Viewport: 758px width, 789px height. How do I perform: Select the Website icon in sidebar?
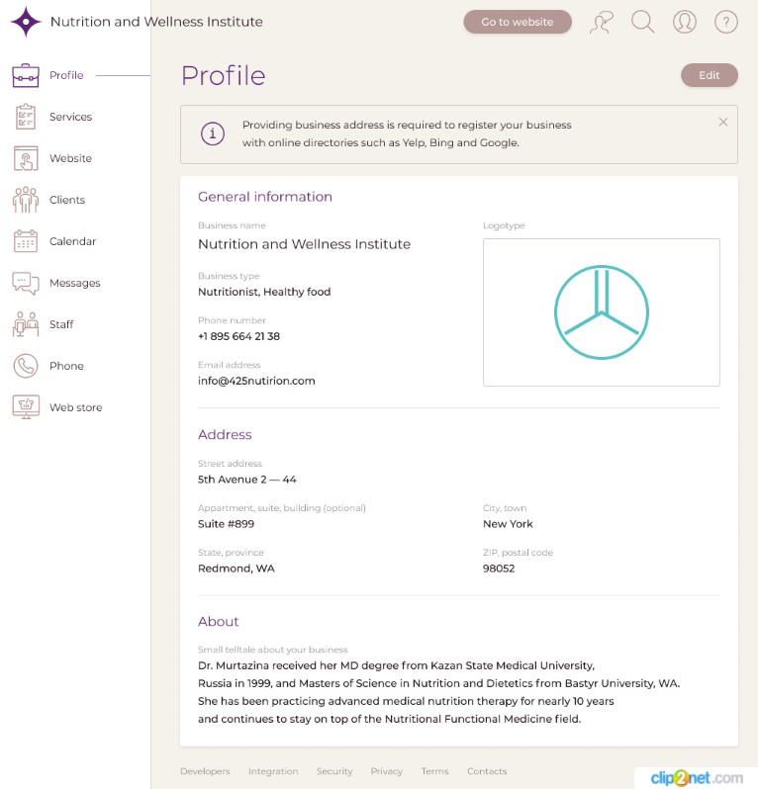[26, 158]
